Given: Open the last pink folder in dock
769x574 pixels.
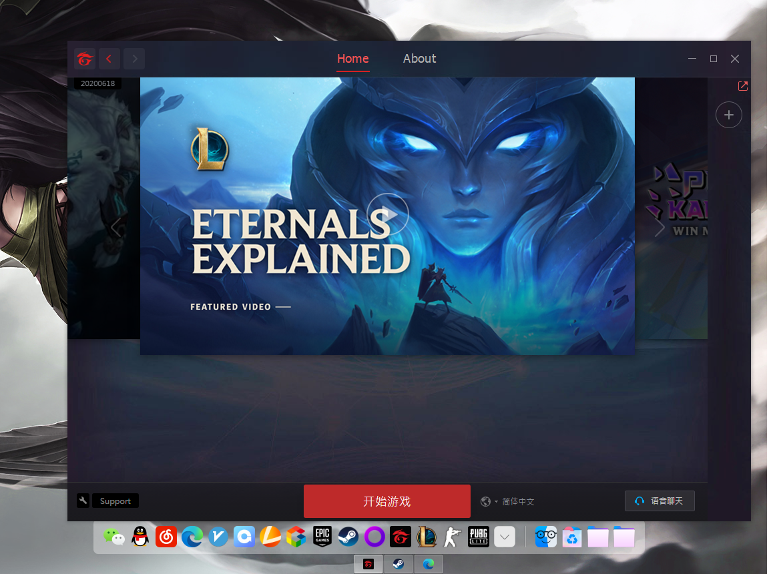Looking at the screenshot, I should (x=624, y=537).
